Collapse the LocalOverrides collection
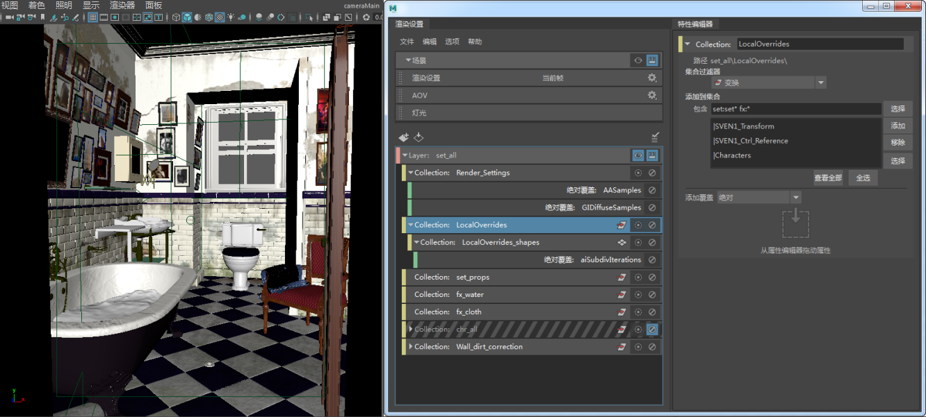This screenshot has width=926, height=417. click(x=411, y=225)
